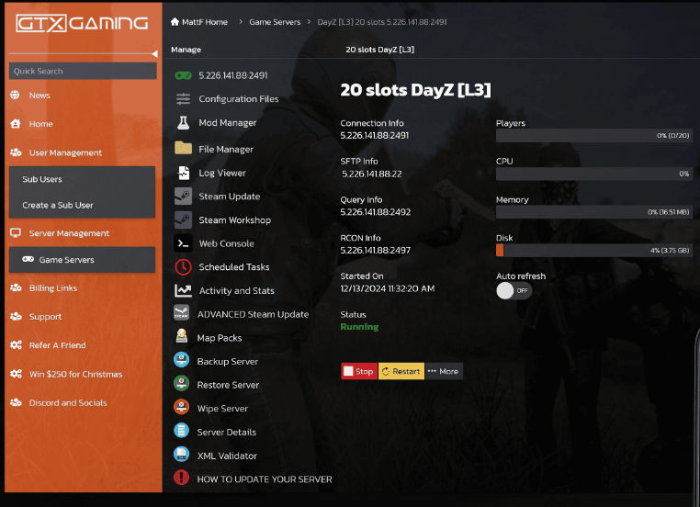Click the Game Servers gamepad icon in sidebar
This screenshot has height=507, width=700.
click(x=28, y=259)
